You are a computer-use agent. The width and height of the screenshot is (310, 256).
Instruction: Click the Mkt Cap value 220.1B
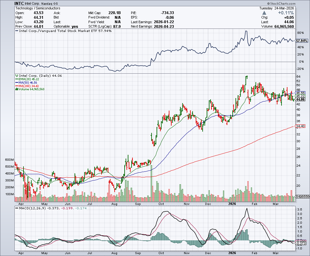pos(115,13)
